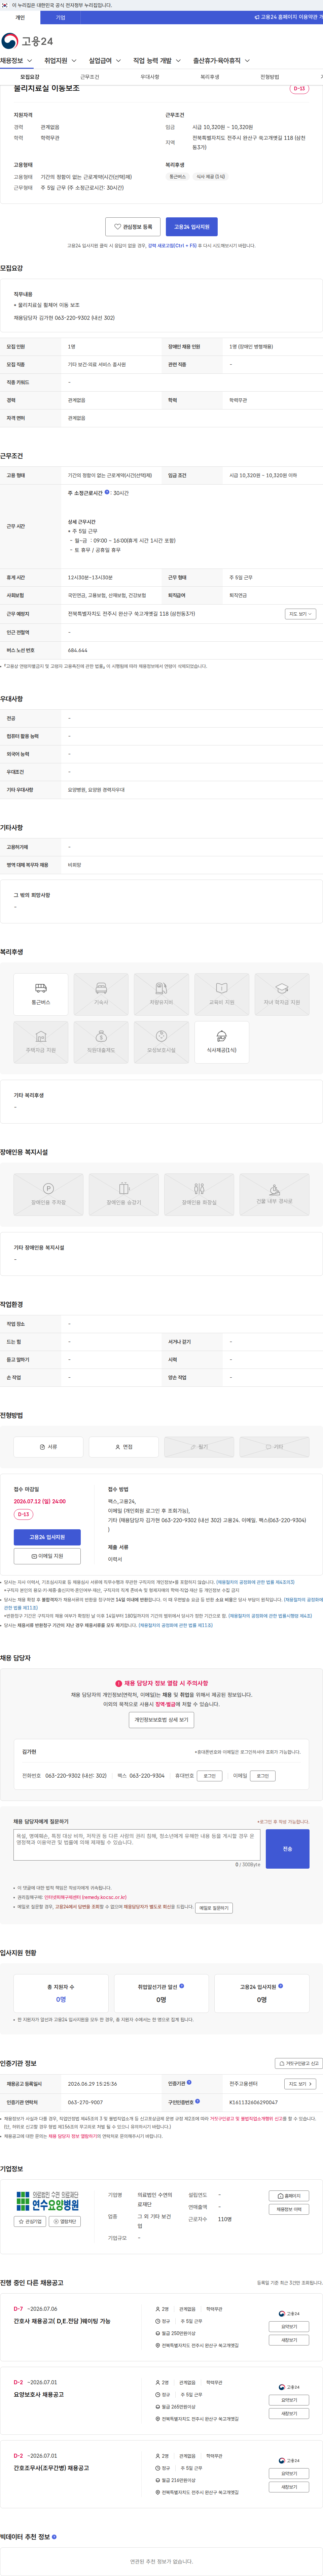Viewport: 323px width, 2576px height.
Task: Select the 전형방법 section tab
Action: click(269, 77)
